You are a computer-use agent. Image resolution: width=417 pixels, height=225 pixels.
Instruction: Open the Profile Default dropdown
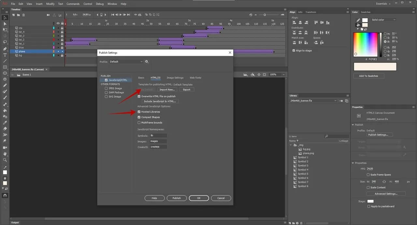[126, 62]
